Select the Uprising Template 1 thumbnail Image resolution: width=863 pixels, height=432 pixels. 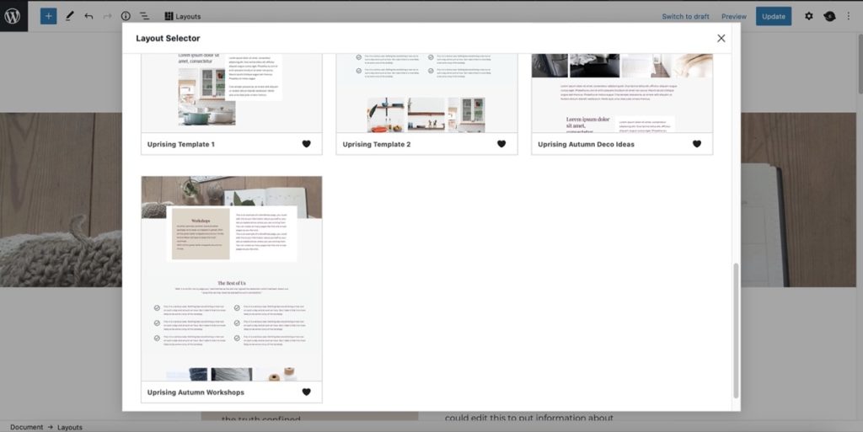(232, 93)
